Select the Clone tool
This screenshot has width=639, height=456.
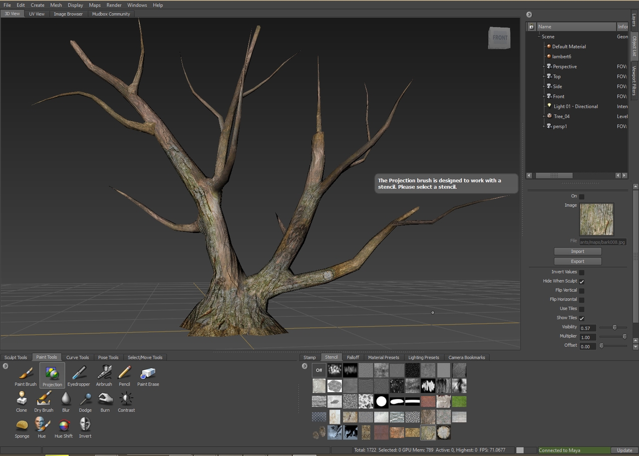point(21,402)
